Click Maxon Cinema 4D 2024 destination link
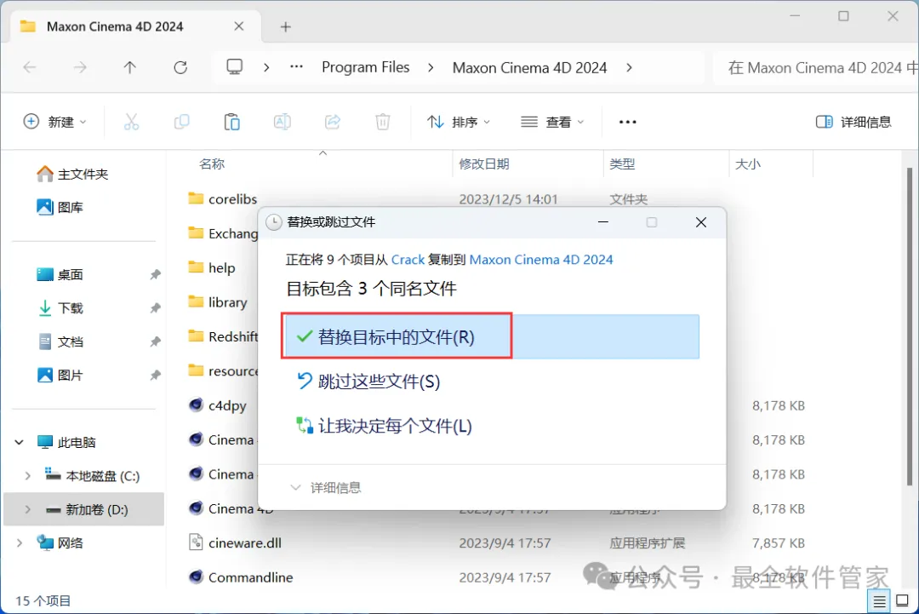The height and width of the screenshot is (614, 919). [541, 260]
